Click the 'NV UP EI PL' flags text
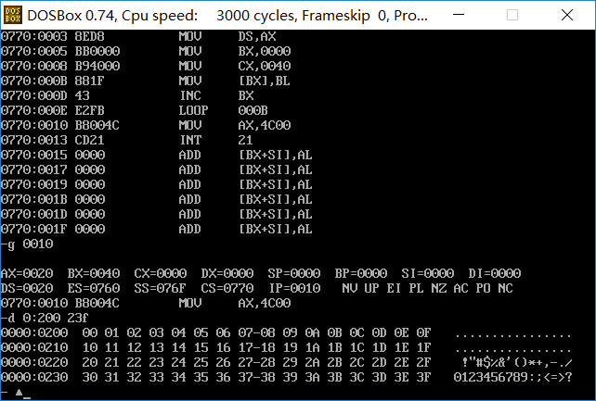The width and height of the screenshot is (596, 401). click(383, 288)
